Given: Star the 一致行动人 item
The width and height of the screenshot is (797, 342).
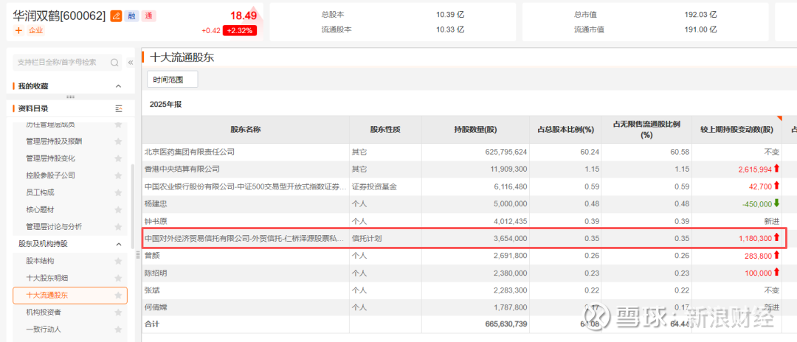Looking at the screenshot, I should click(x=118, y=329).
